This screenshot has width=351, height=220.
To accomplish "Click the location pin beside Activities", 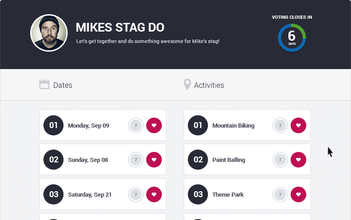I will (187, 85).
